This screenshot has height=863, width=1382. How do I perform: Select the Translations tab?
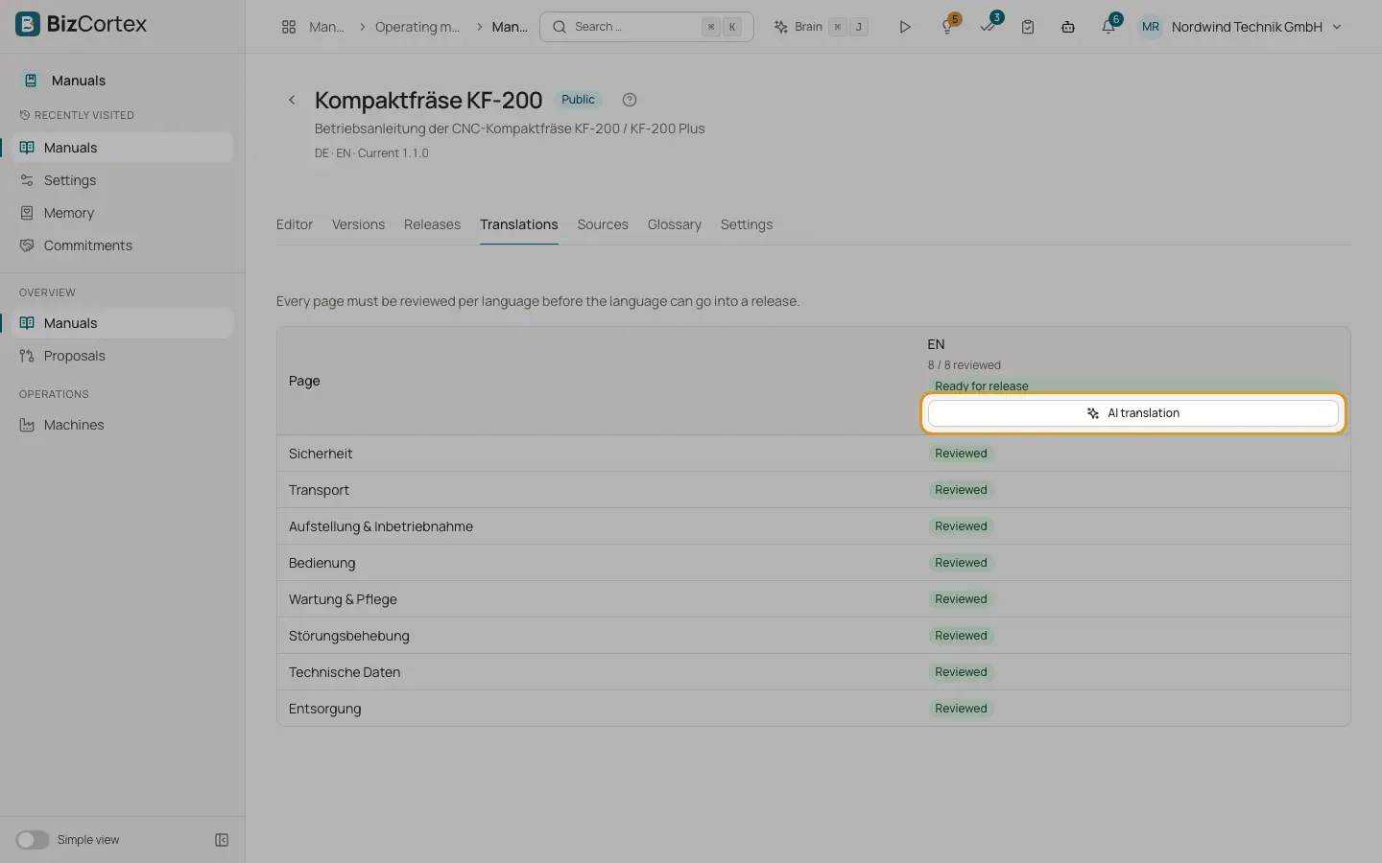click(x=519, y=224)
